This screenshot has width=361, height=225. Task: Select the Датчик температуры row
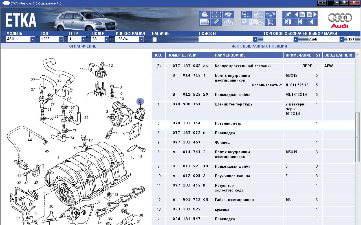234,104
